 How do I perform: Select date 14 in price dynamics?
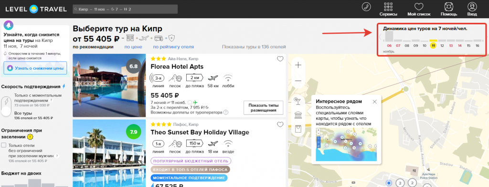[460, 45]
